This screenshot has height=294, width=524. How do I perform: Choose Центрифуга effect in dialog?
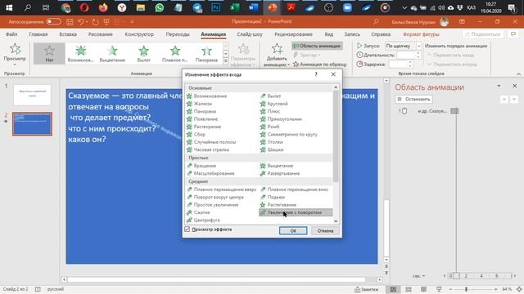[206, 220]
